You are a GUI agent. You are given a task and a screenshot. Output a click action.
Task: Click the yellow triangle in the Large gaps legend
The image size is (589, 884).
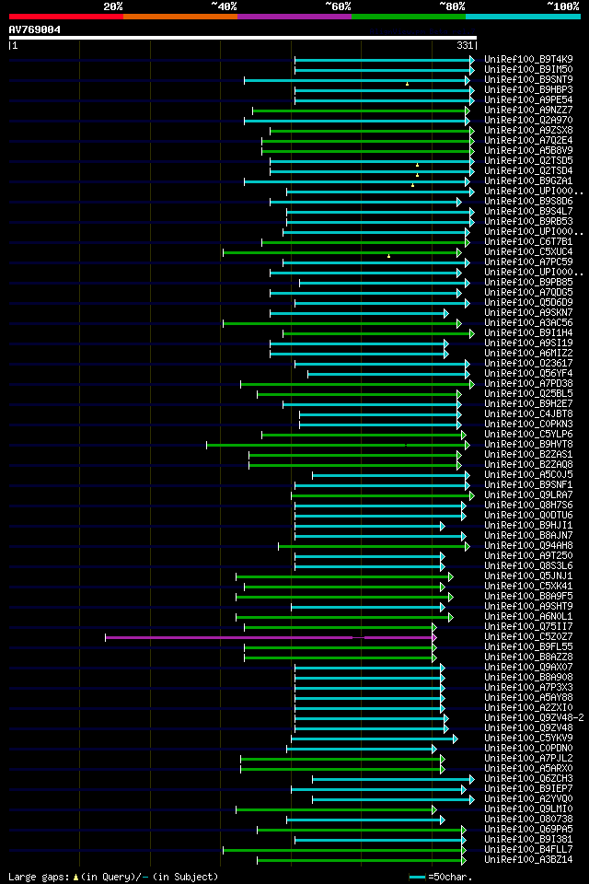(x=76, y=878)
